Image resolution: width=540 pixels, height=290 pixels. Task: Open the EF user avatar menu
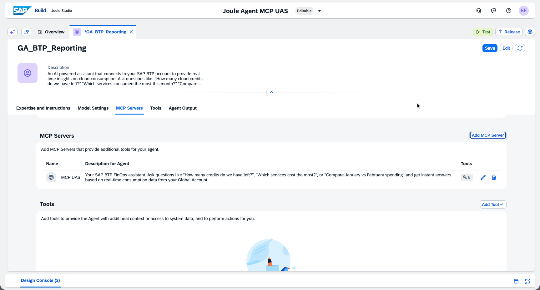524,11
